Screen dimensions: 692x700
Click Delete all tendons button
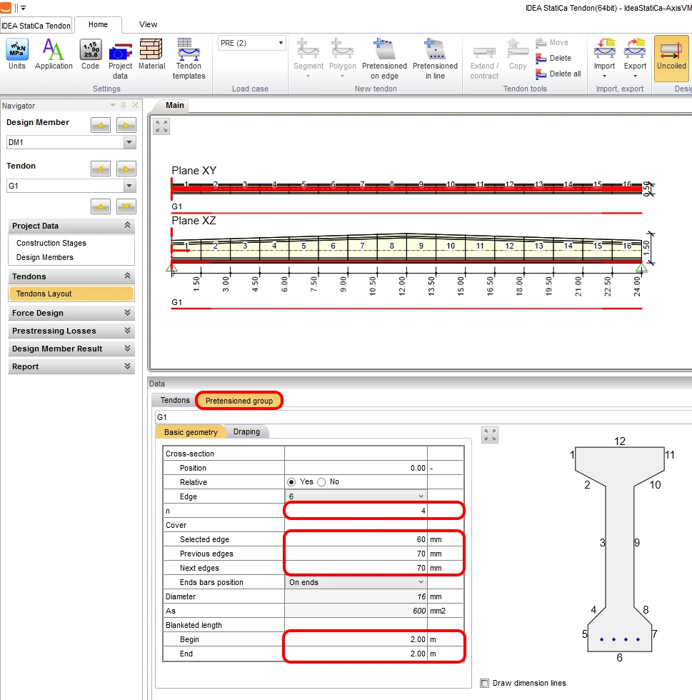click(558, 74)
